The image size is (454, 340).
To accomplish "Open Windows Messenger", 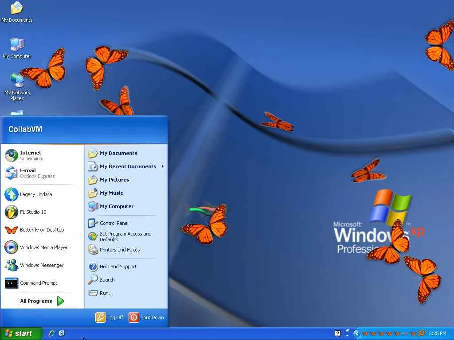I will coord(43,265).
